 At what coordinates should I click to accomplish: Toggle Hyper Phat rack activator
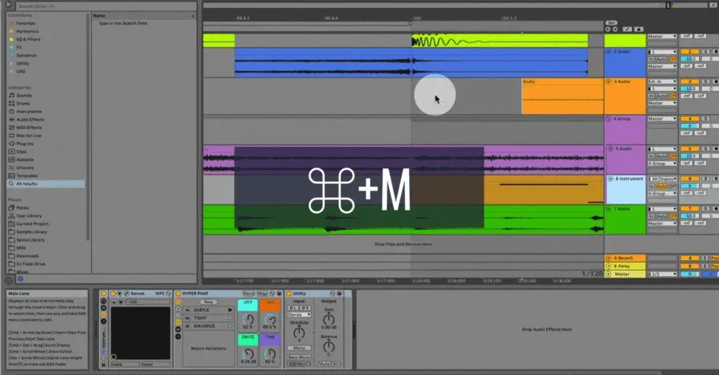[178, 294]
